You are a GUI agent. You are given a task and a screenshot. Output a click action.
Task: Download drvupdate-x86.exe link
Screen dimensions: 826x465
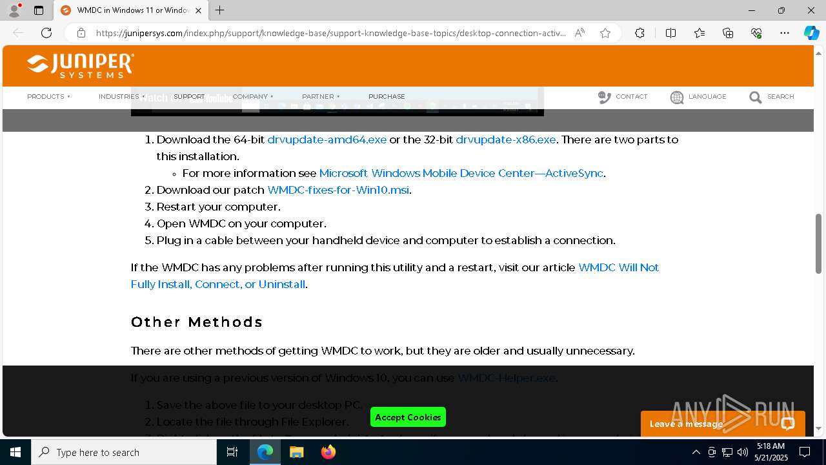click(x=506, y=139)
